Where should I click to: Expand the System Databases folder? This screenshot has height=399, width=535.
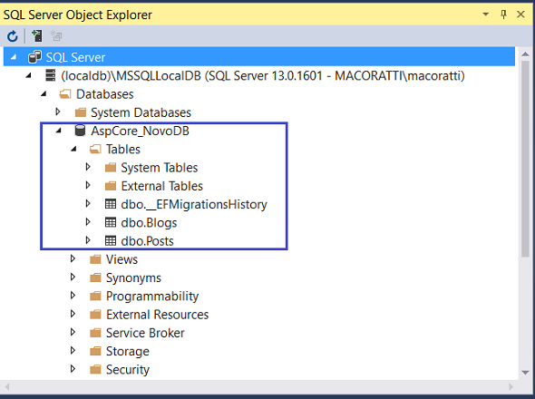[58, 112]
